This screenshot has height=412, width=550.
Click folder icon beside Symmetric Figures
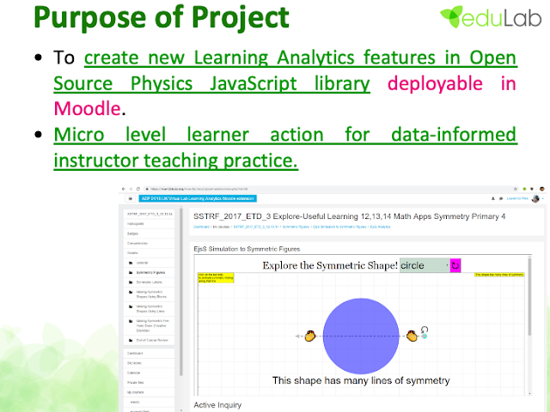point(131,273)
